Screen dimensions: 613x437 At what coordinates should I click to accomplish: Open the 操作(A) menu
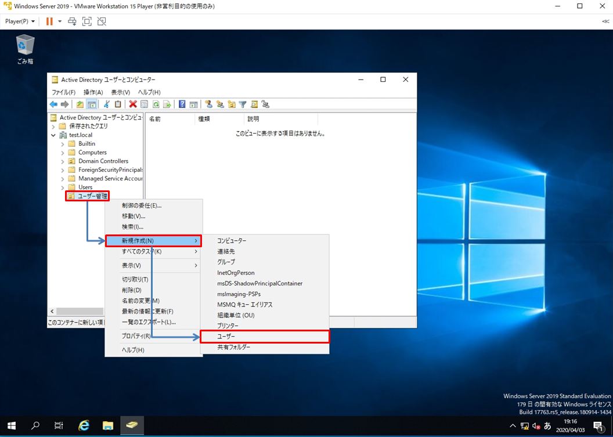click(93, 92)
